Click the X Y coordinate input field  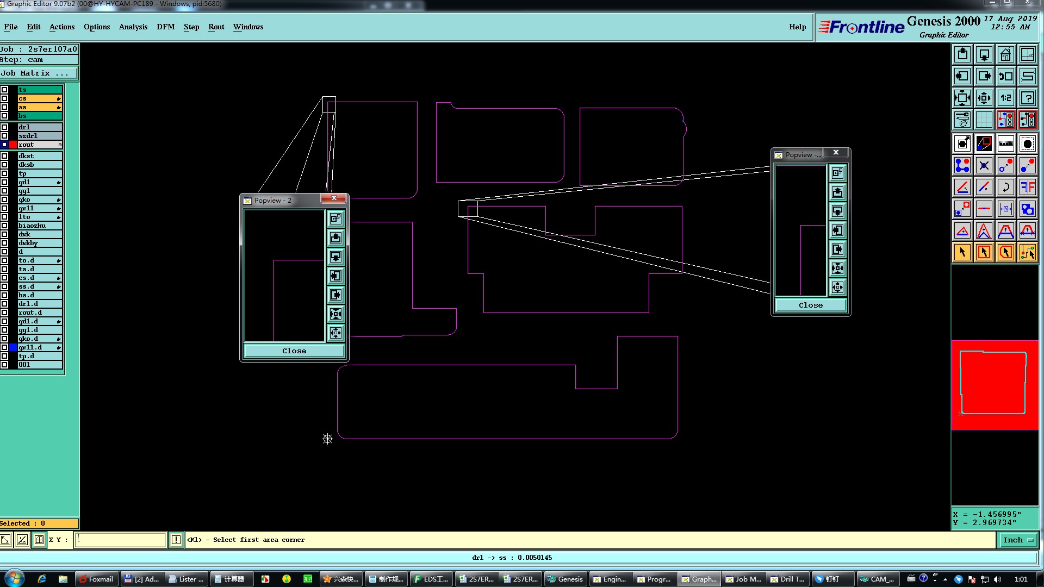(x=120, y=540)
